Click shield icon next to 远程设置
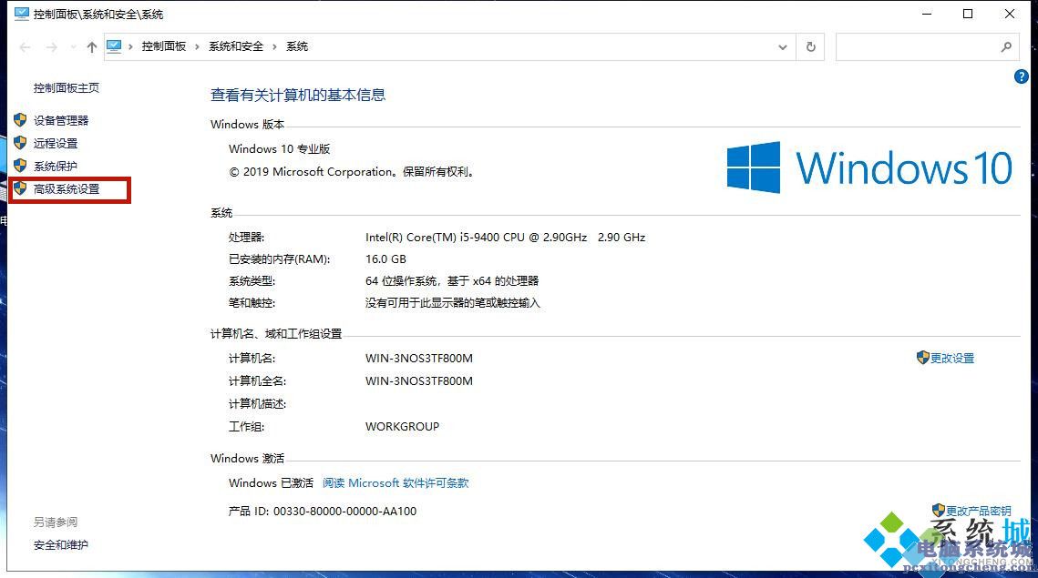Screen dimensions: 1038x578 click(20, 143)
